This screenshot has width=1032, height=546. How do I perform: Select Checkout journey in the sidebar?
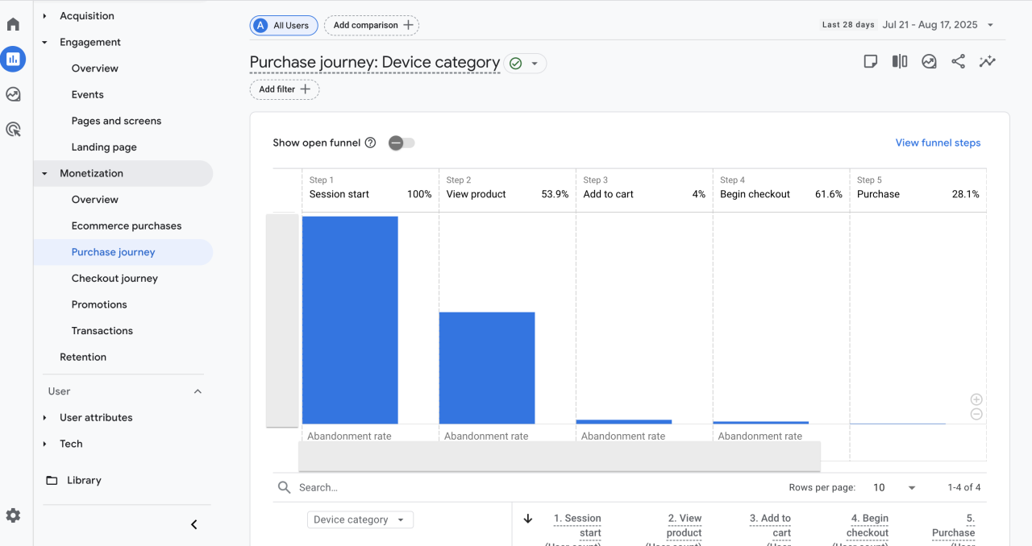pyautogui.click(x=114, y=278)
